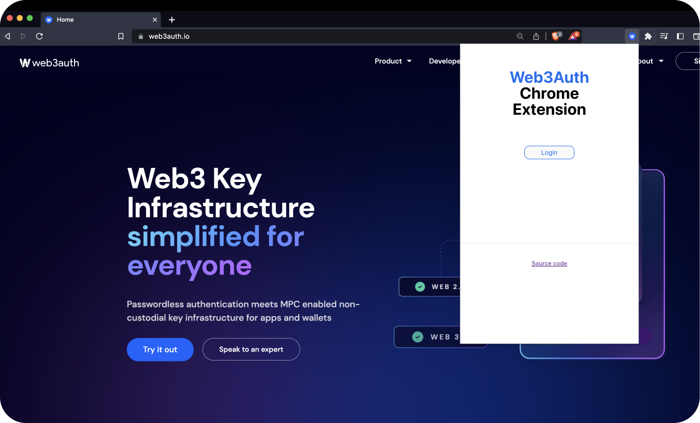Open Brave Rewards via the triangle icon

point(572,36)
